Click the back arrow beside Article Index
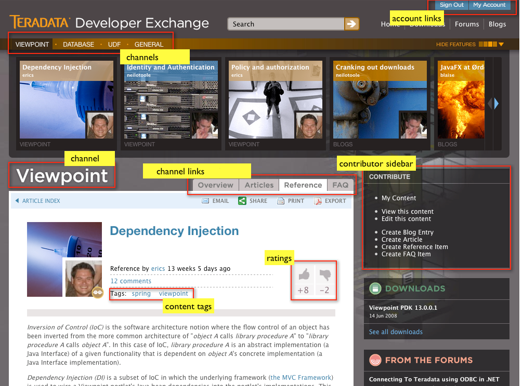 17,201
